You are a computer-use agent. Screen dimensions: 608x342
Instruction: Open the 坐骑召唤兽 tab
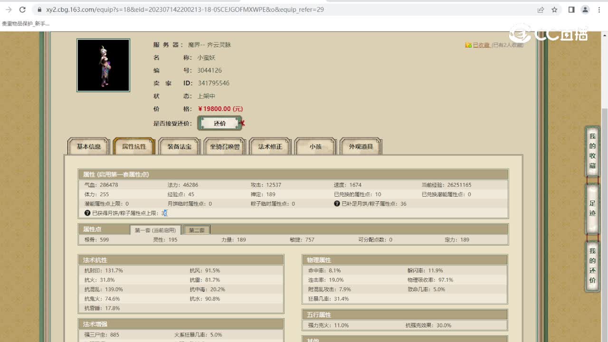(224, 147)
